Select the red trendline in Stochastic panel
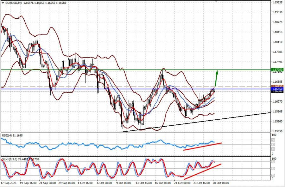 coord(203,172)
